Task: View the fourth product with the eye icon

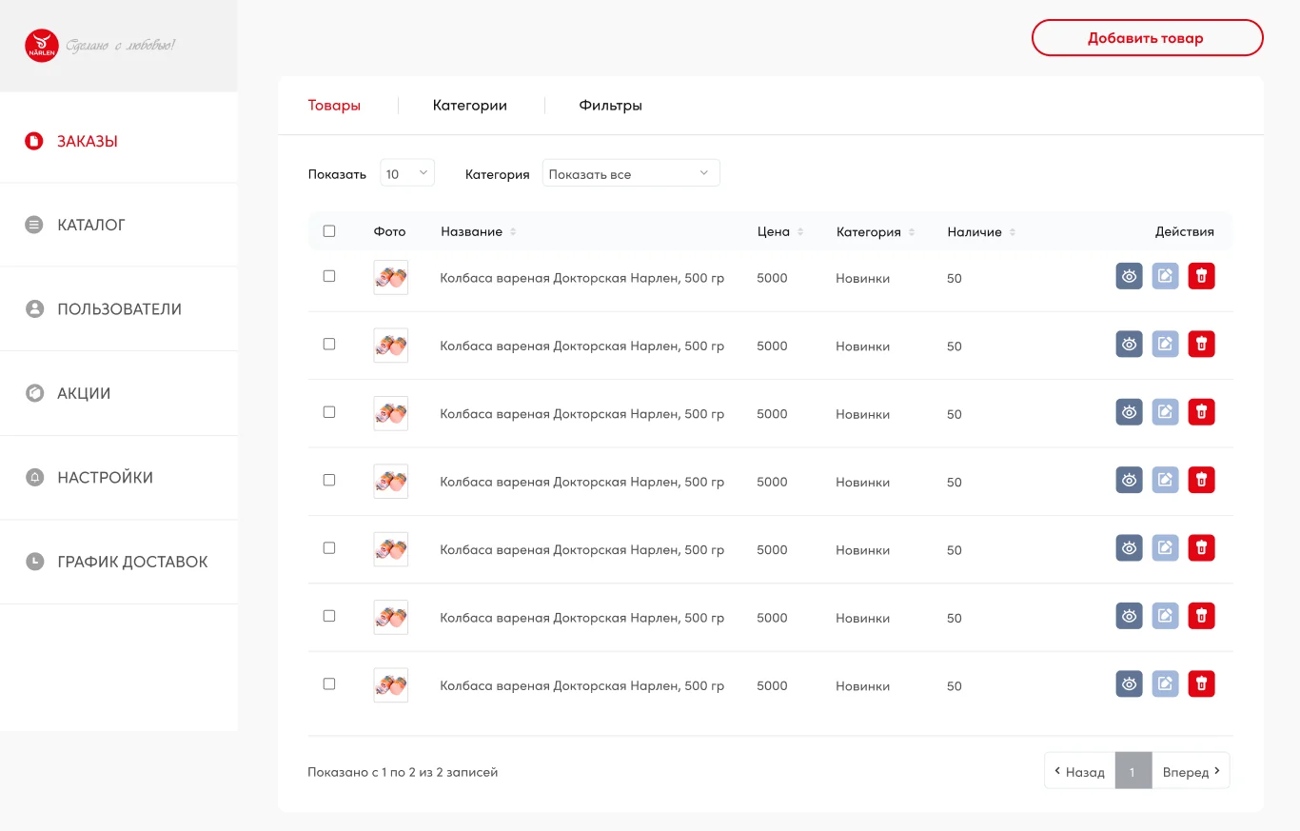Action: point(1129,480)
